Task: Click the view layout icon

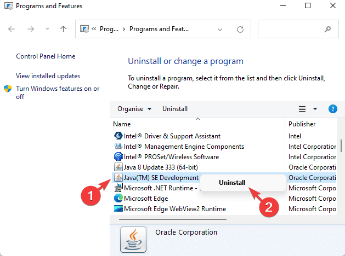Action: 302,109
